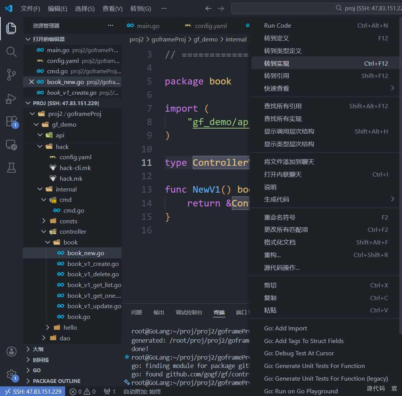Open the Accounts menu icon
The height and width of the screenshot is (396, 402).
(11, 351)
